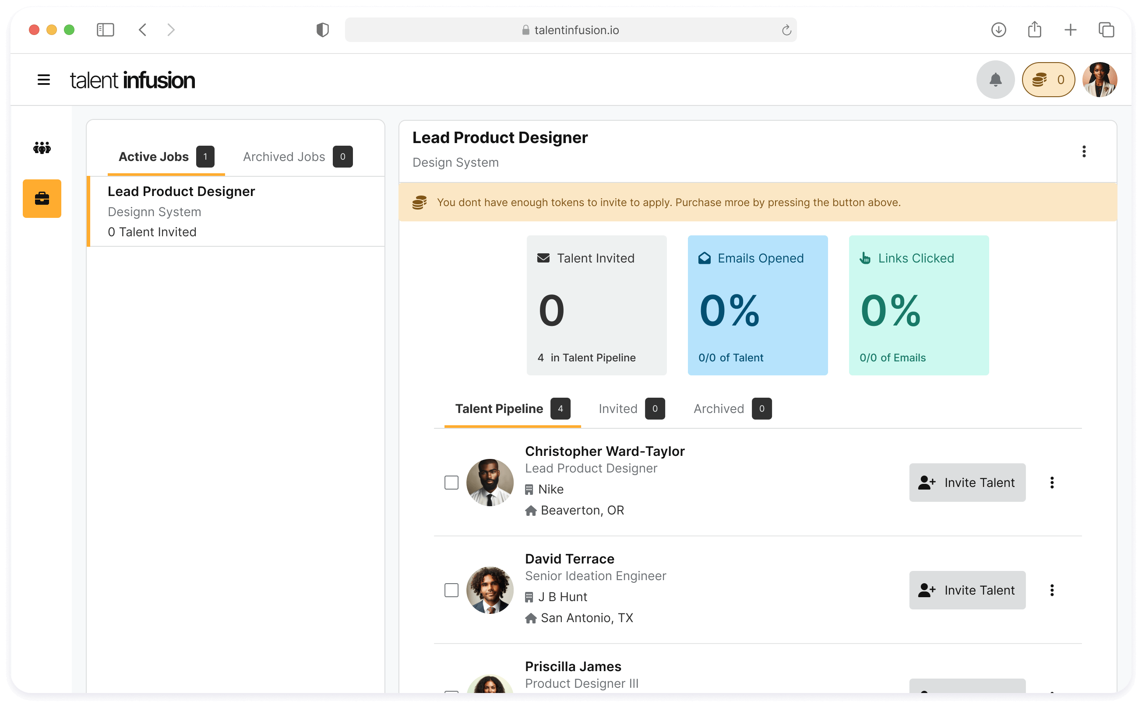
Task: Open the tokens coin balance button
Action: click(x=1048, y=80)
